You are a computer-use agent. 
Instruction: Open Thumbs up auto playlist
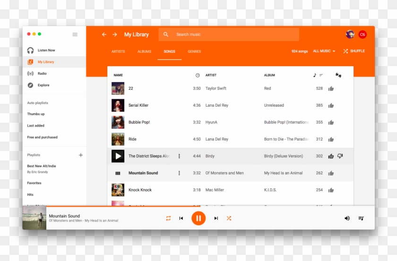point(36,114)
